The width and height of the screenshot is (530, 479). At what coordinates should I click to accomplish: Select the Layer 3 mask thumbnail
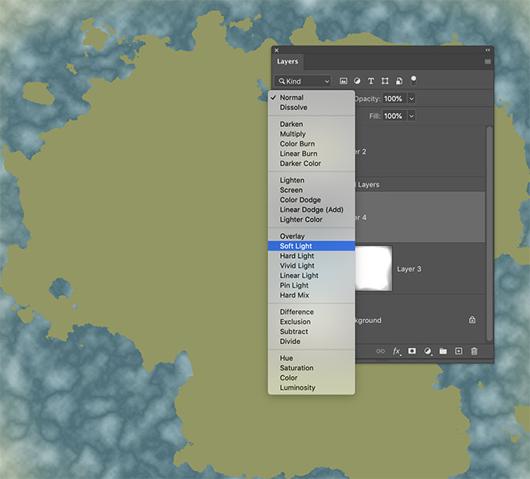click(373, 268)
